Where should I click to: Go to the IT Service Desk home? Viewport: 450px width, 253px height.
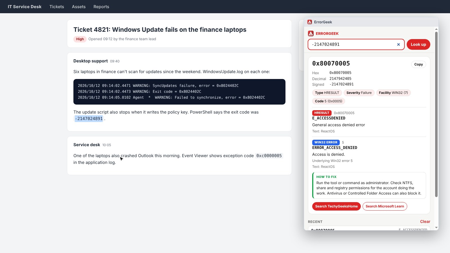point(24,7)
